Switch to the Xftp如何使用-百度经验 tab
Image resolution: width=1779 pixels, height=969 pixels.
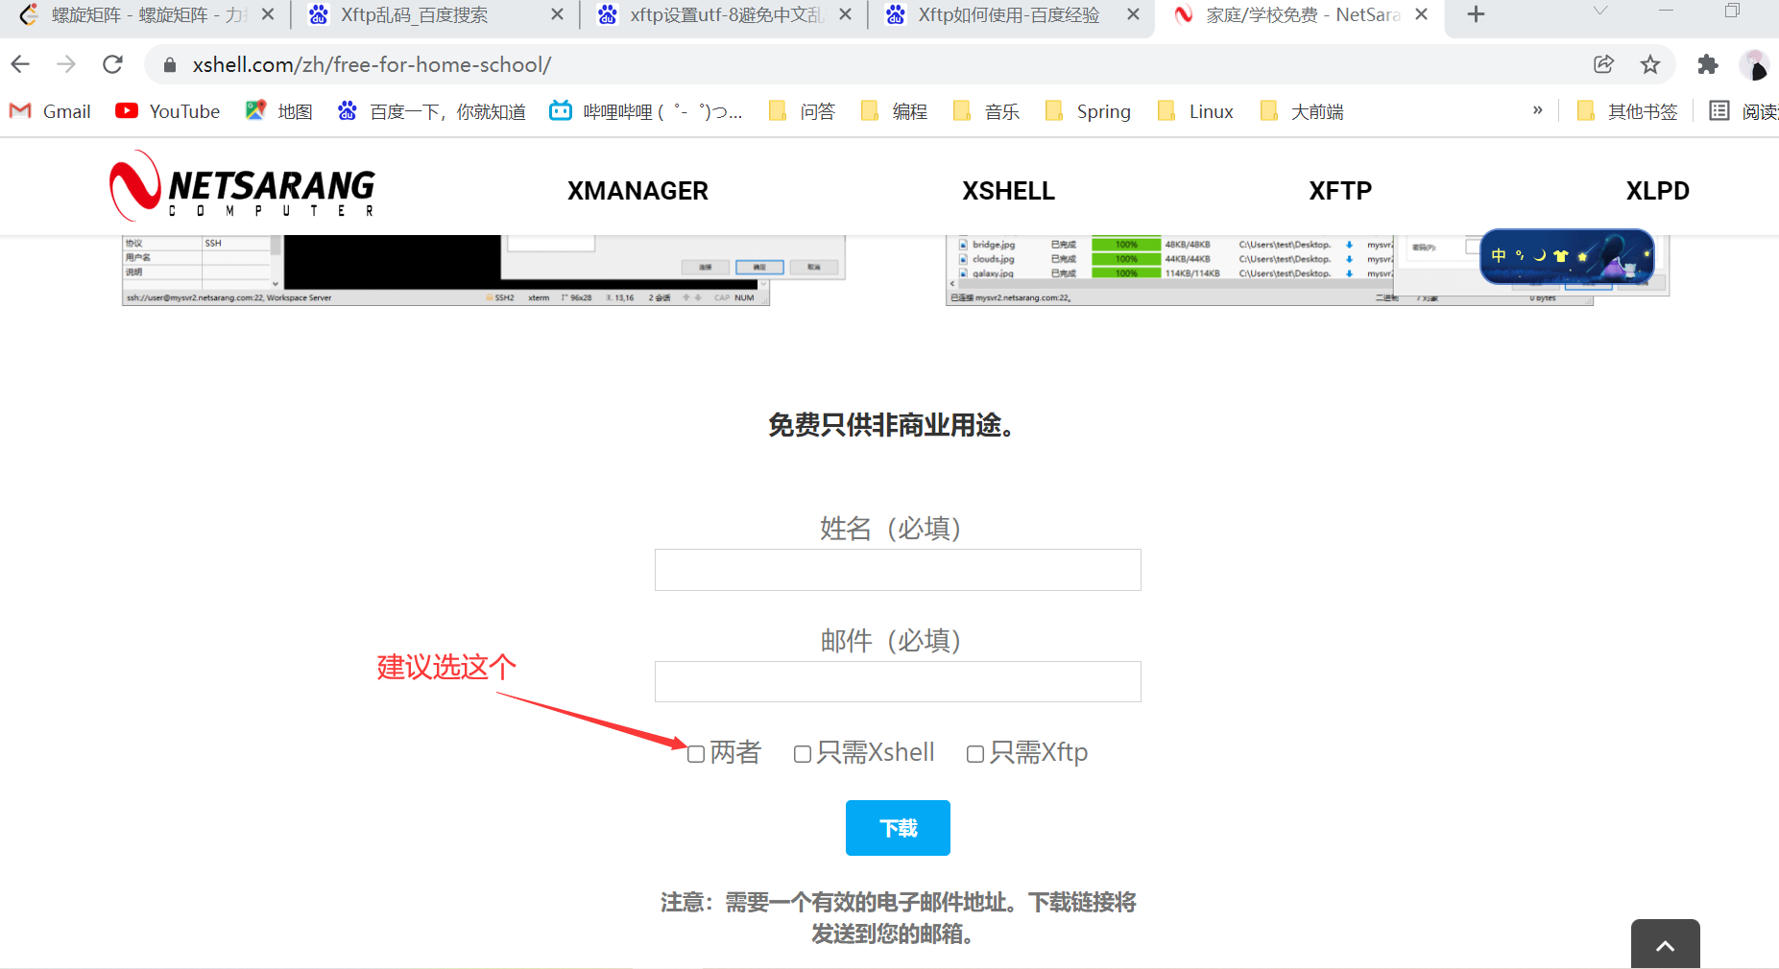[x=1008, y=14]
